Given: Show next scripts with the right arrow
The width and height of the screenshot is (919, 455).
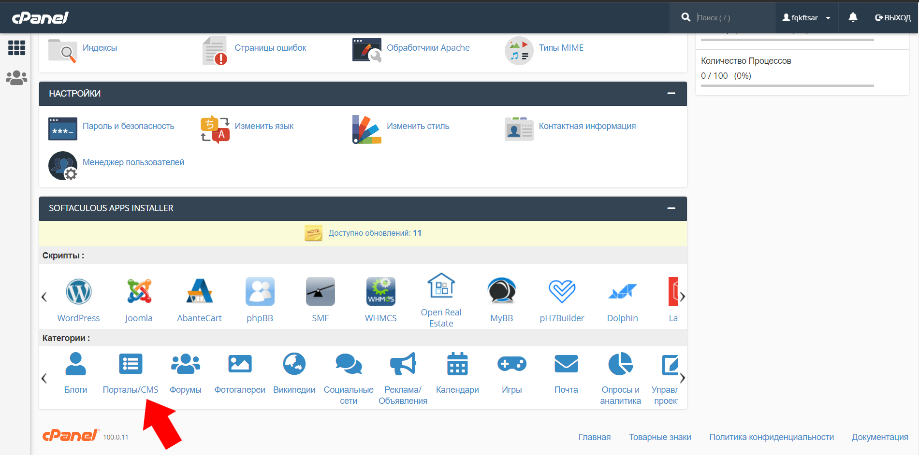Looking at the screenshot, I should [x=682, y=297].
